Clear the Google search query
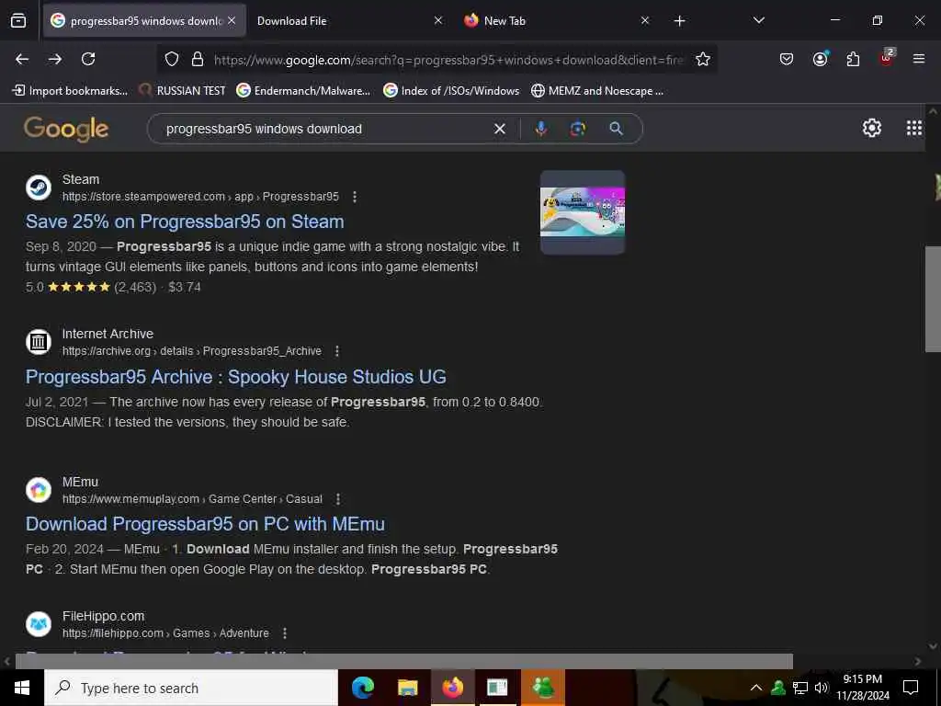 pyautogui.click(x=499, y=129)
